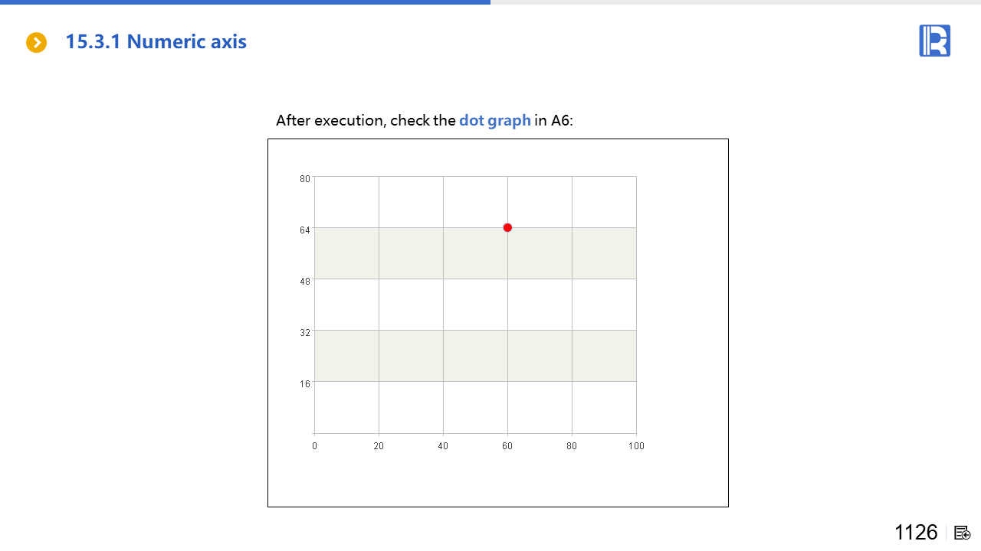981x551 pixels.
Task: Click the 'dot graph' highlighted text
Action: (494, 120)
